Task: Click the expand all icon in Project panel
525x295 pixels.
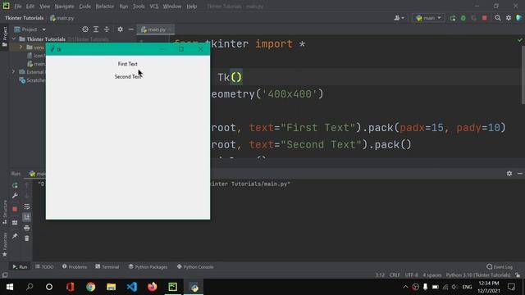Action: click(96, 29)
